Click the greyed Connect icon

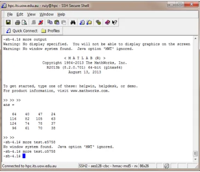point(34,23)
